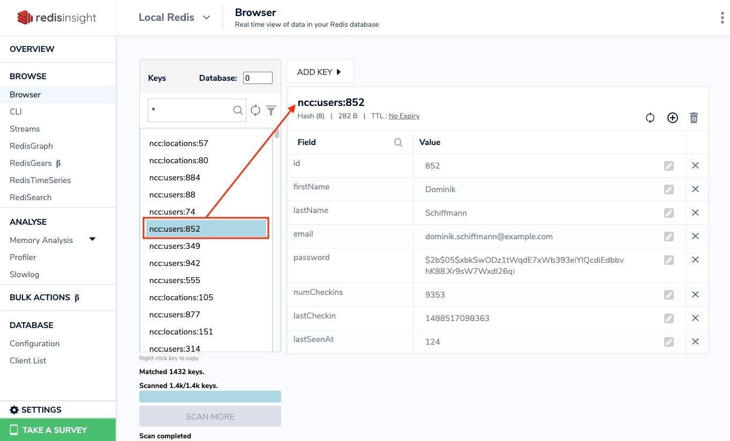The image size is (730, 441).
Task: Remove the password field
Action: (x=695, y=260)
